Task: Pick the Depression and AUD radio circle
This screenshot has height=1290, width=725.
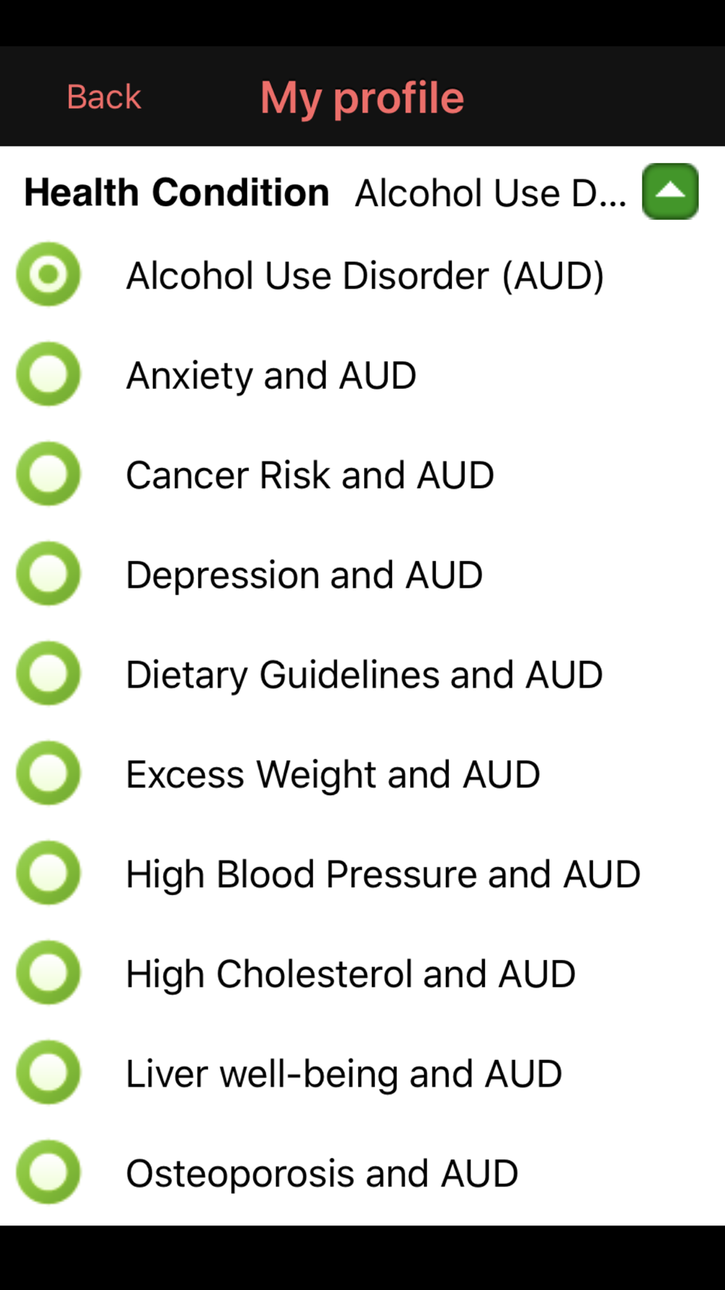Action: 49,574
